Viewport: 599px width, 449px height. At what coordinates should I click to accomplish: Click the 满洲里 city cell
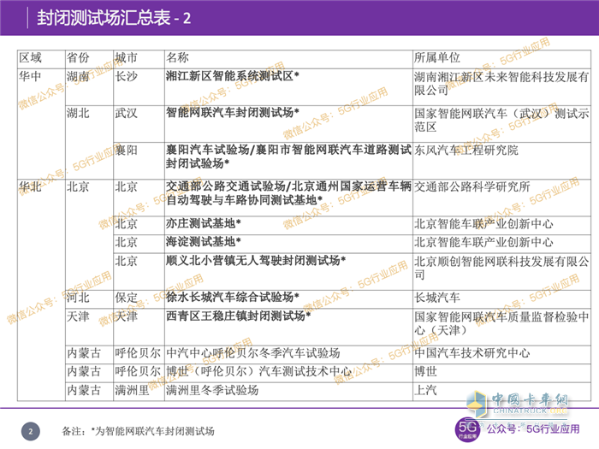tap(139, 392)
